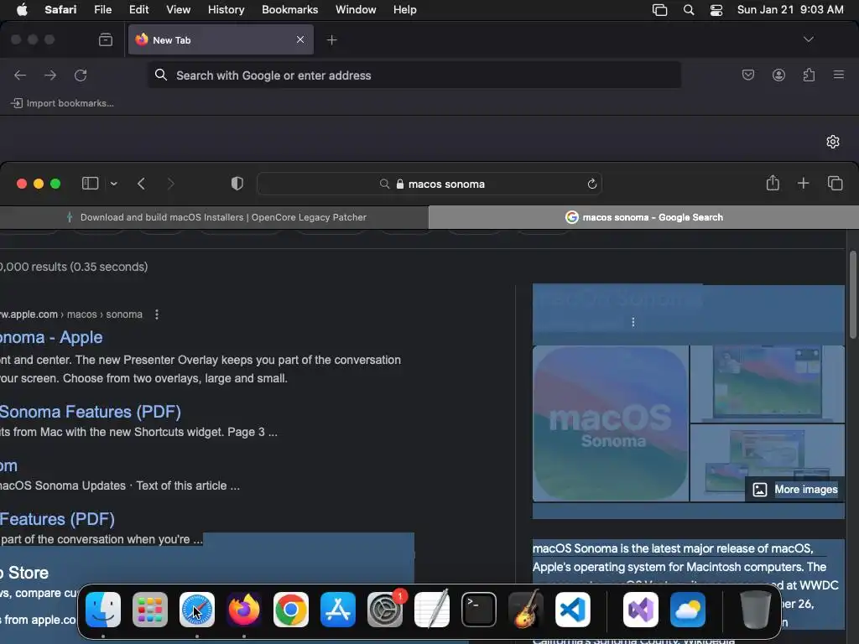
Task: Open the Edit menu
Action: 138,10
